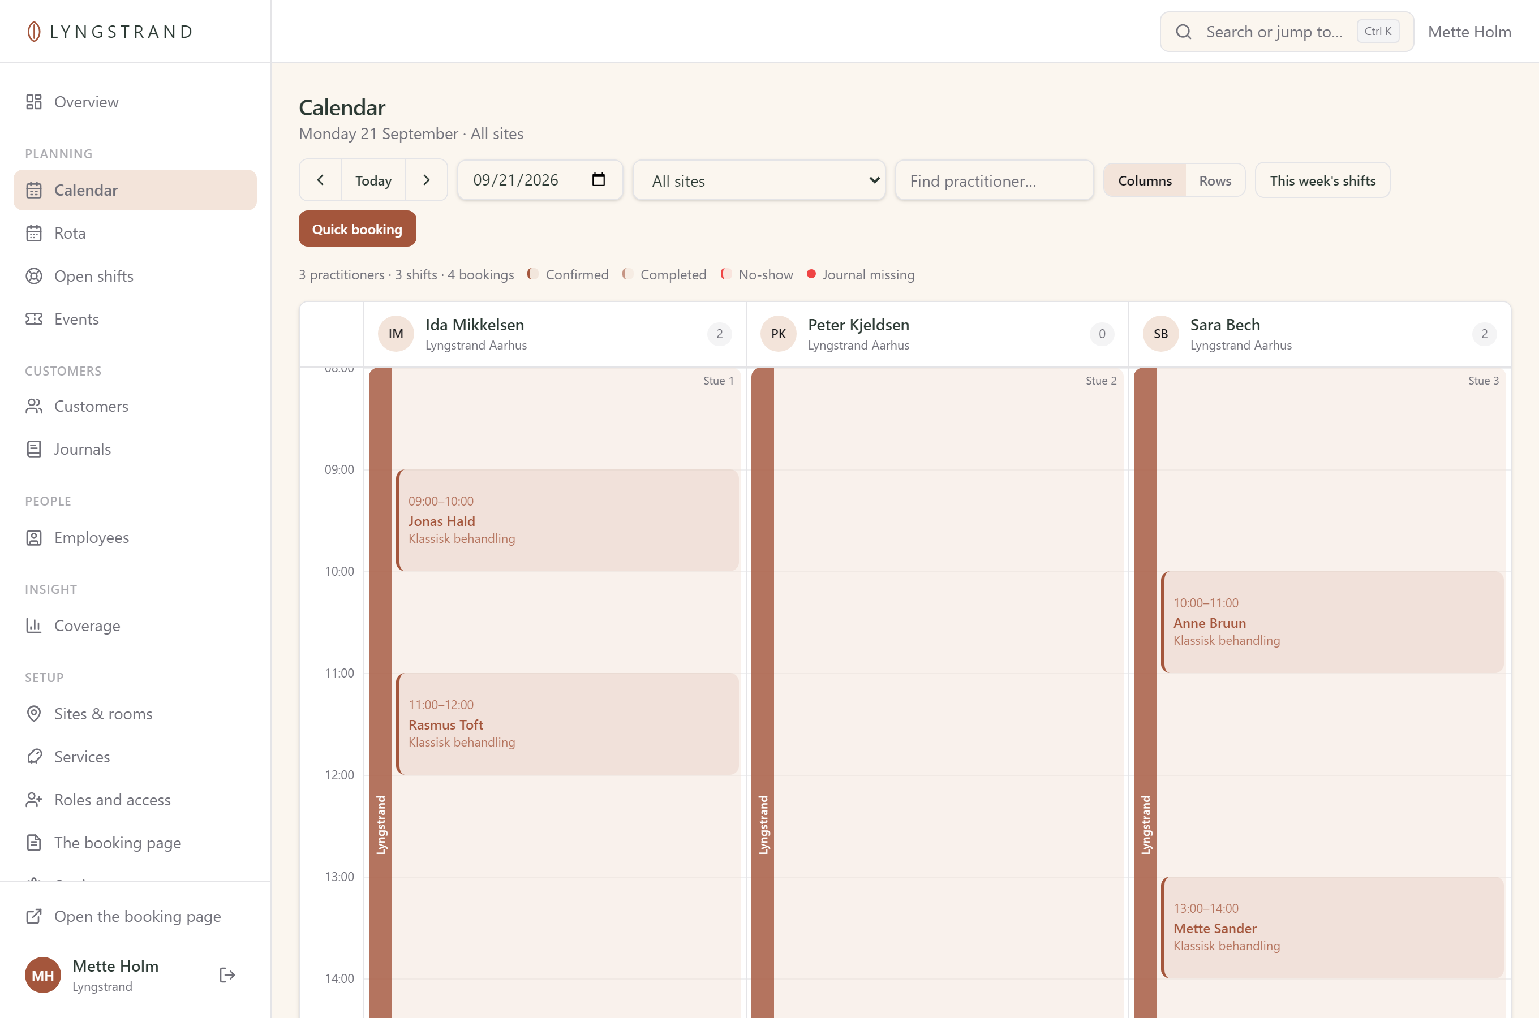Click the Lyngstrand shift bar for Peter Kjeldsen

tap(762, 693)
